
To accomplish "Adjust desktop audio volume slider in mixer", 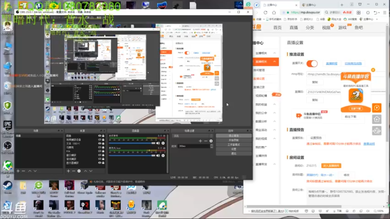I will [132, 143].
